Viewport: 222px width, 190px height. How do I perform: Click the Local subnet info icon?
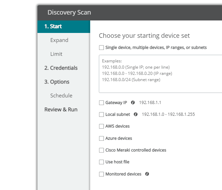point(136,114)
